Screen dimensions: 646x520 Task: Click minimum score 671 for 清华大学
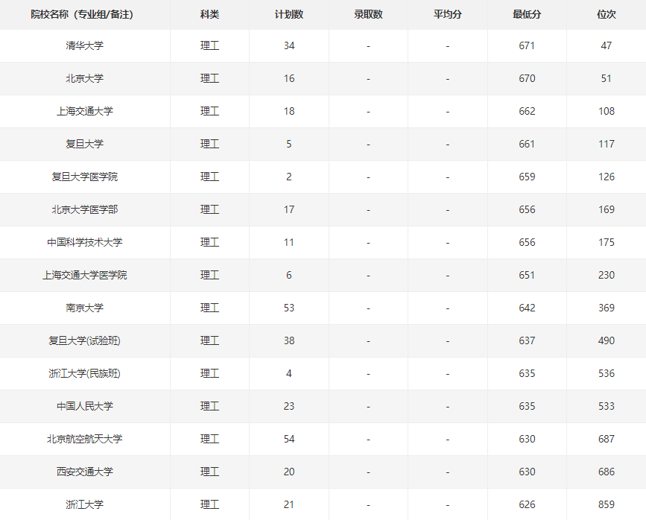click(x=527, y=45)
